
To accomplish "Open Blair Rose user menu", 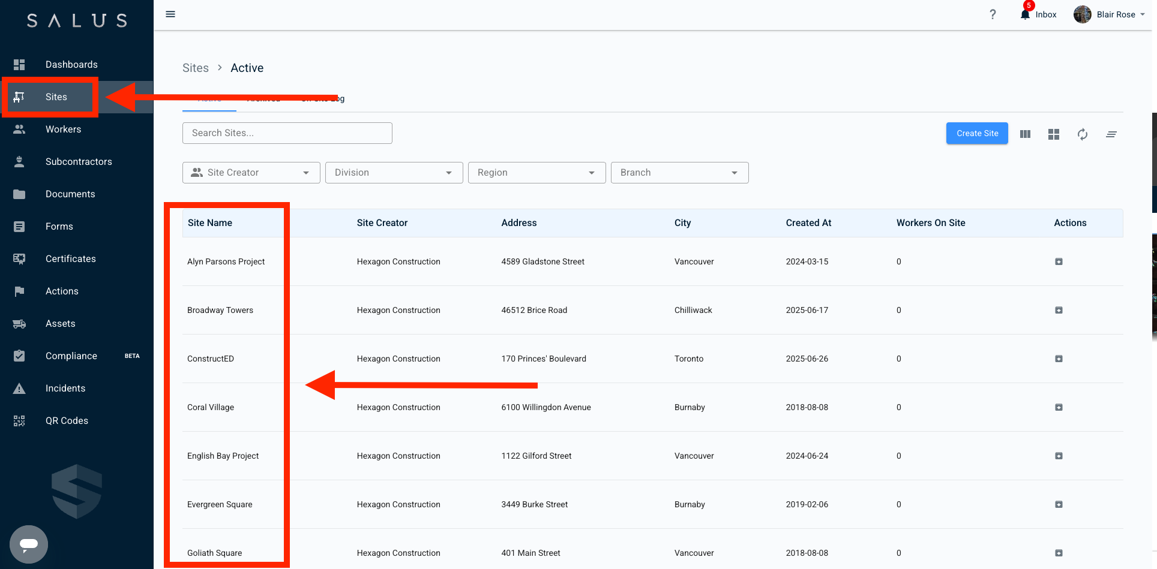I will 1110,14.
